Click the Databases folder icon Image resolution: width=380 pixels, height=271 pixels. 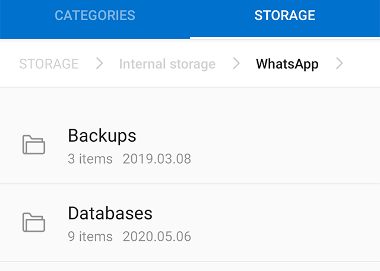[x=34, y=222]
